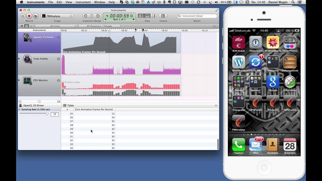The image size is (322, 181).
Task: Click Time Machine icon in menu bar
Action: pyautogui.click(x=192, y=2)
